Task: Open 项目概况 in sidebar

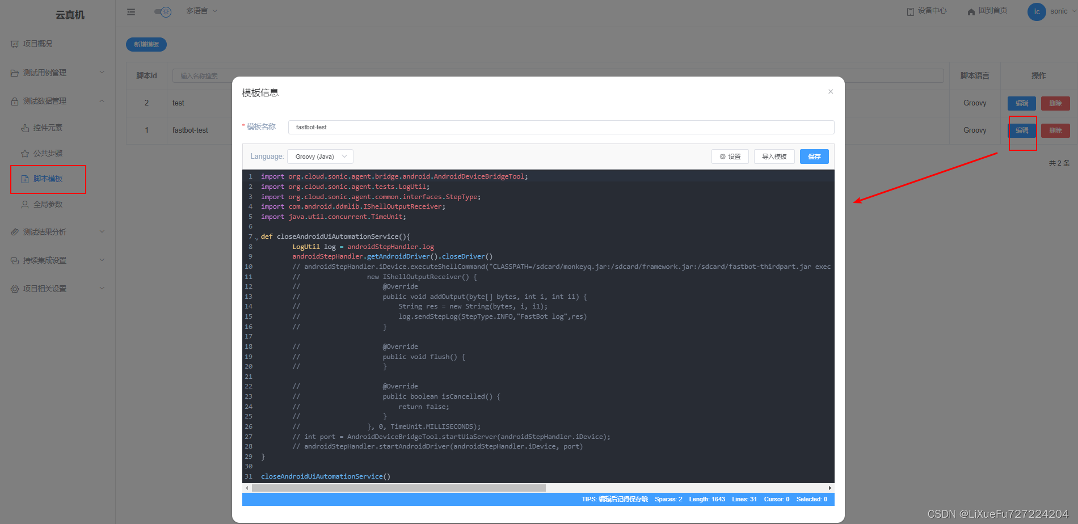Action: pos(37,44)
